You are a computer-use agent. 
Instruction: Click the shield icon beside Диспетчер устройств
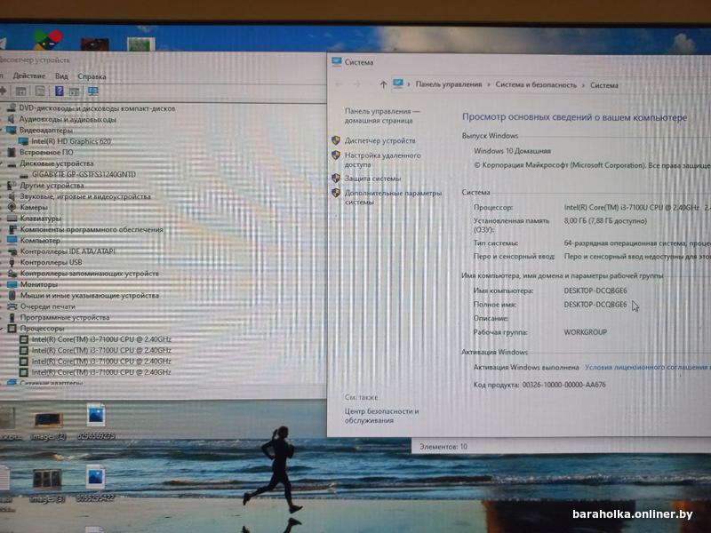click(x=336, y=140)
